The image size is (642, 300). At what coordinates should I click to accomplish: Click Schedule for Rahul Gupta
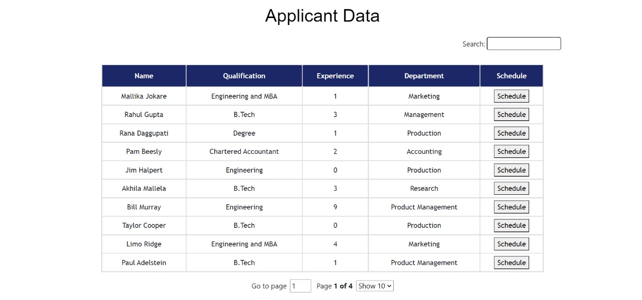click(511, 114)
